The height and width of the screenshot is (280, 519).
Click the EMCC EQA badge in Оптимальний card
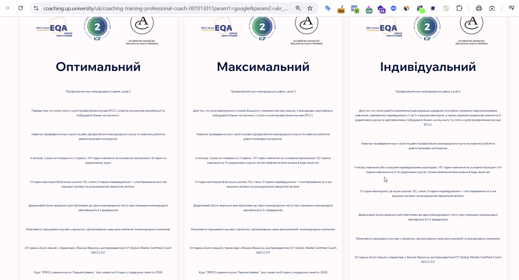pyautogui.click(x=54, y=27)
